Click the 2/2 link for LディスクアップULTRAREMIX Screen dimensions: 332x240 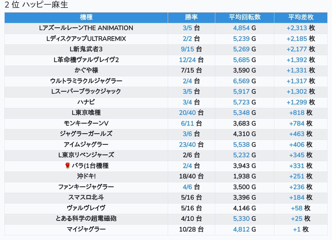point(188,39)
